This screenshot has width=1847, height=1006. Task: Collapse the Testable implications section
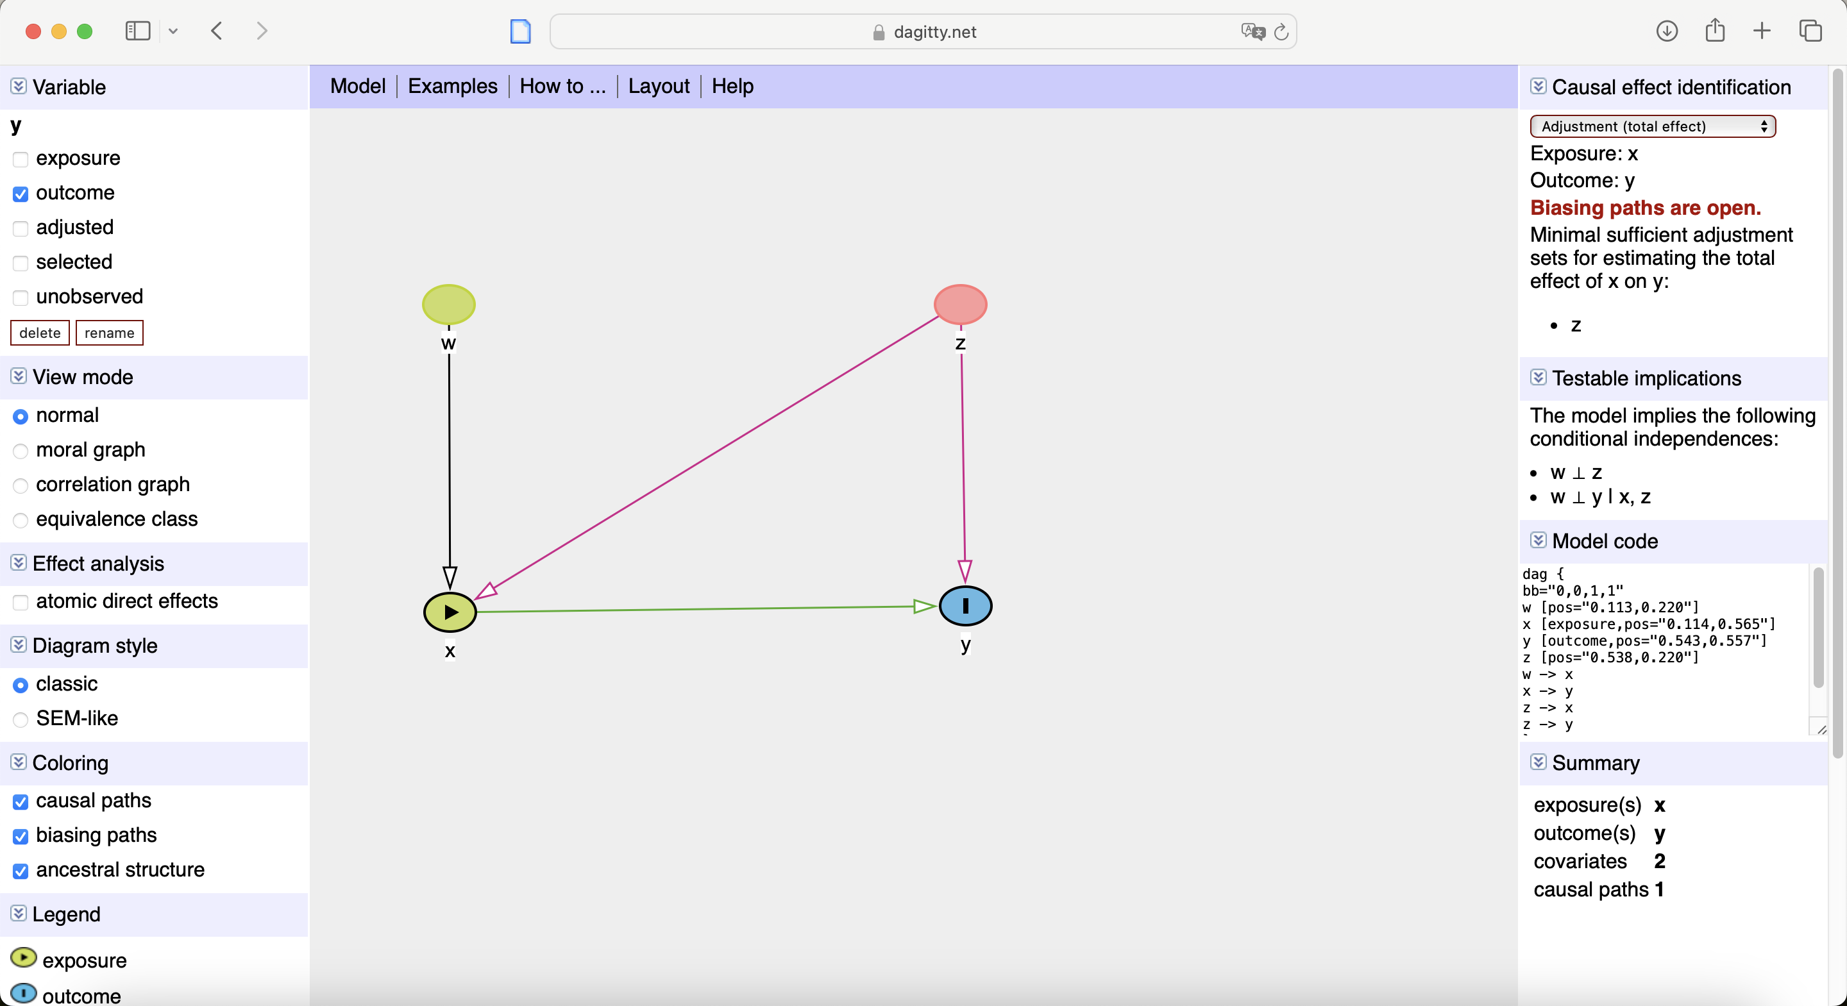tap(1538, 378)
